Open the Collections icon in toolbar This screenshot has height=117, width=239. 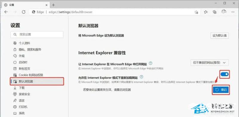[x=215, y=12]
